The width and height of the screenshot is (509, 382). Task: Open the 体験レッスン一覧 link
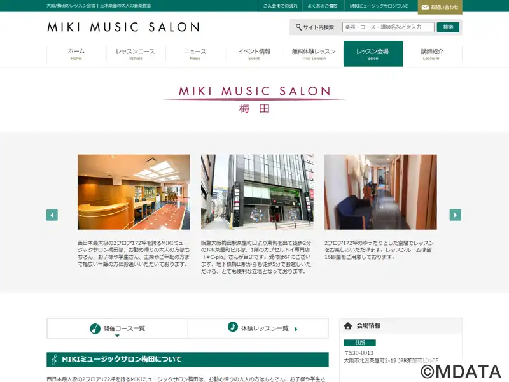coord(258,329)
